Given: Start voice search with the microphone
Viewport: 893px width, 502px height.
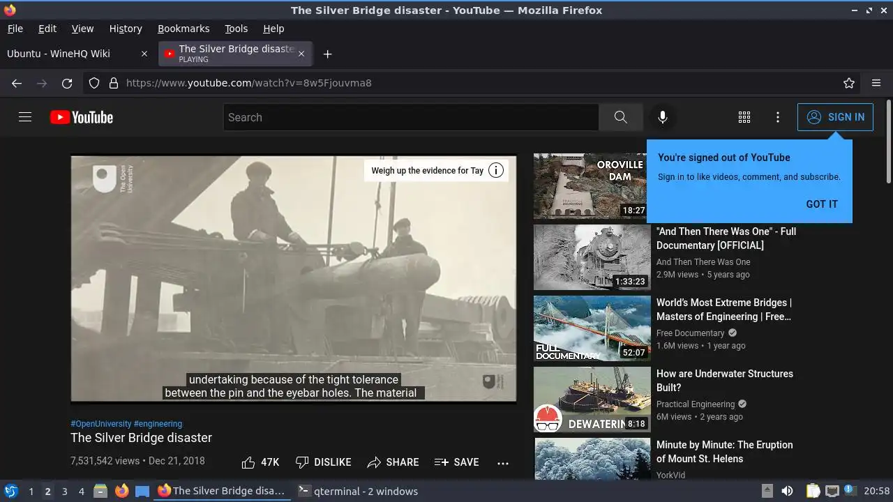Looking at the screenshot, I should (663, 117).
